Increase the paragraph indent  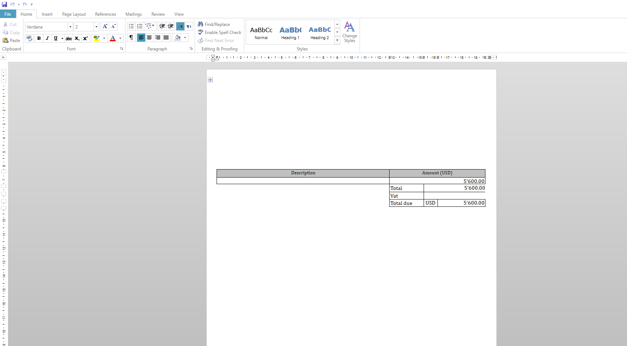[x=170, y=26]
